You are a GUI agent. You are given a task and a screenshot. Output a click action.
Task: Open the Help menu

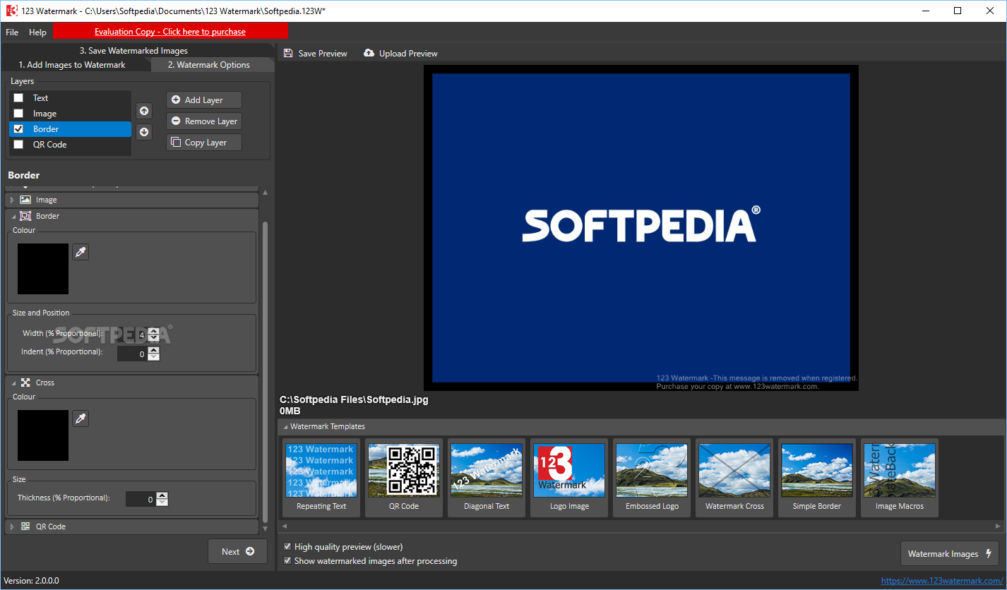[37, 32]
